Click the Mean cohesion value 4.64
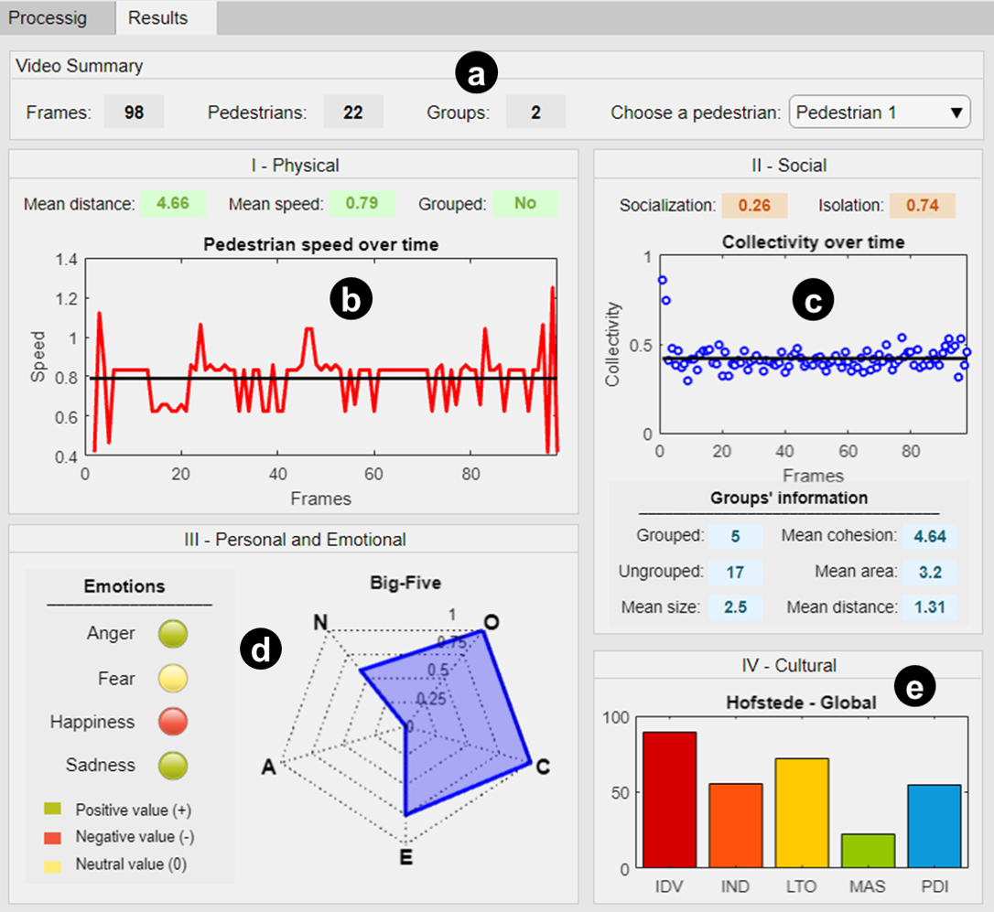The height and width of the screenshot is (912, 994). [929, 536]
